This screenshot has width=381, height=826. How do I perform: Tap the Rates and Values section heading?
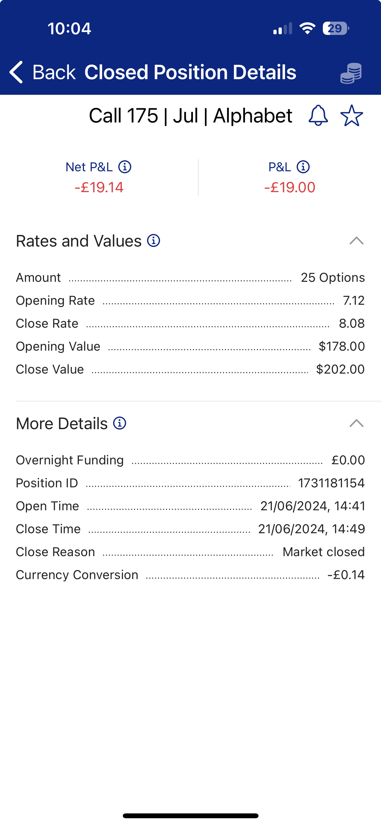79,241
